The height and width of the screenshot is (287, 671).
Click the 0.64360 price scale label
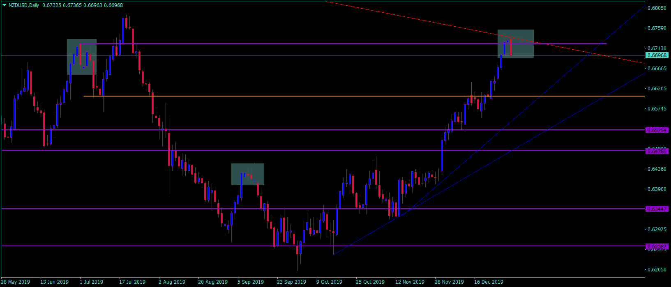657,169
